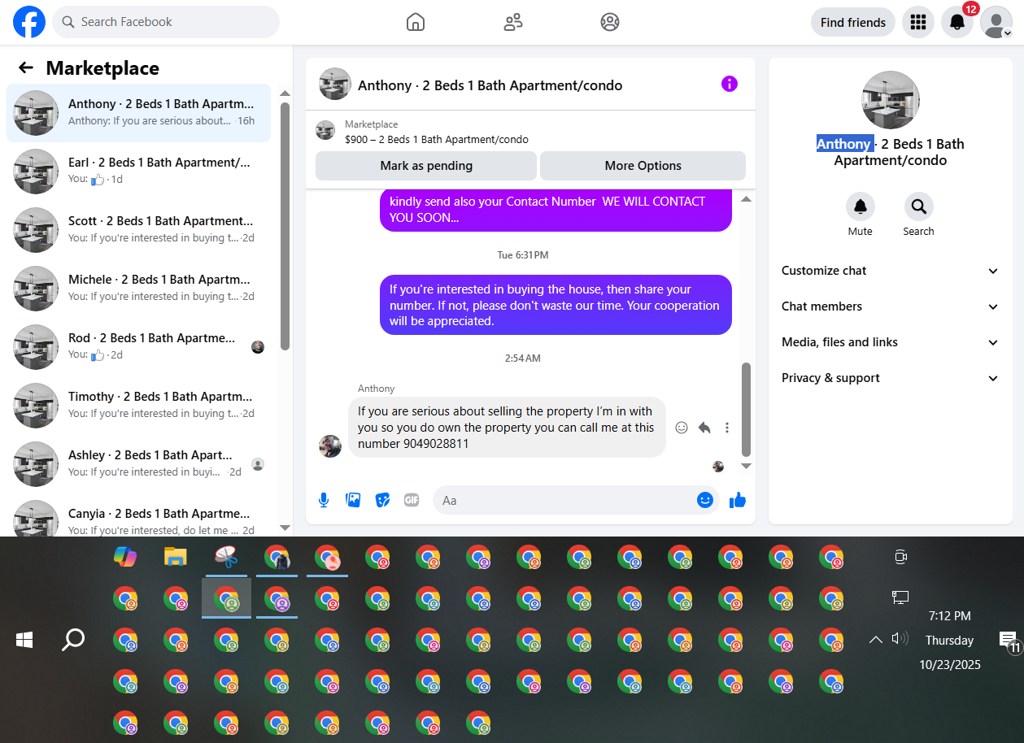Viewport: 1024px width, 743px height.
Task: Open notification center with 11 badge
Action: coord(1009,641)
